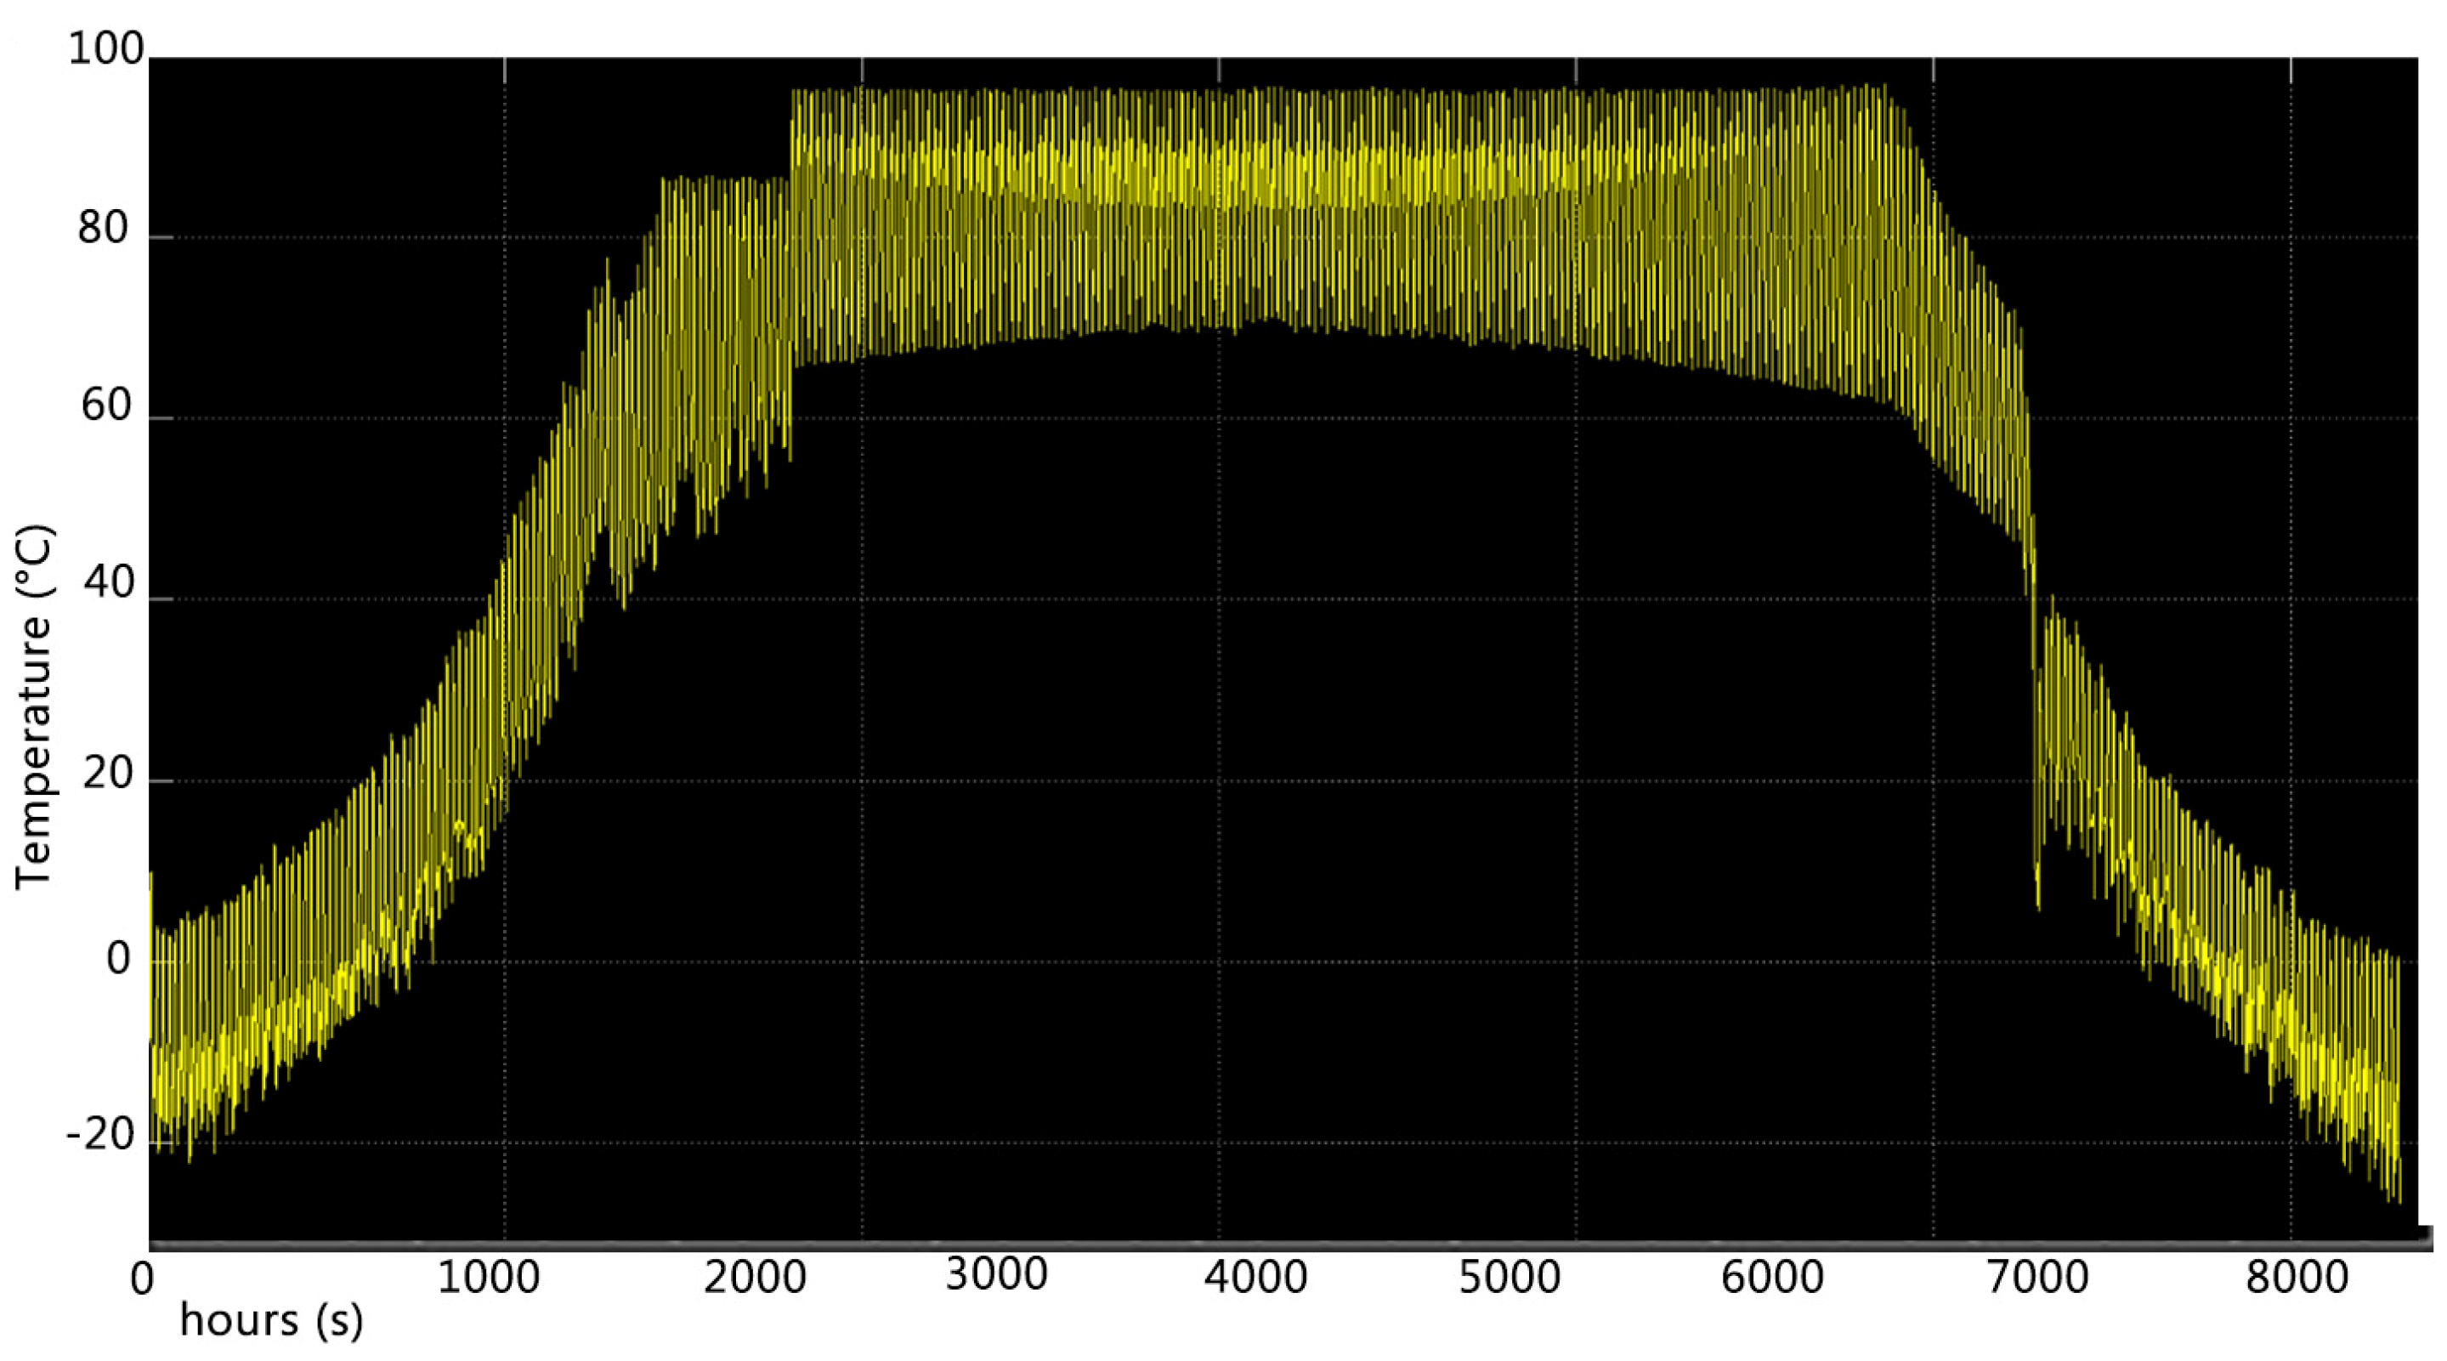
Task: Click the x-axis 0 label above hours (s)
Action: (142, 1279)
